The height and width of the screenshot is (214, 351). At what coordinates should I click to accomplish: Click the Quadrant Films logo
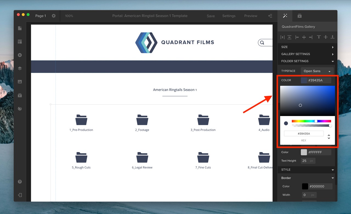[175, 43]
